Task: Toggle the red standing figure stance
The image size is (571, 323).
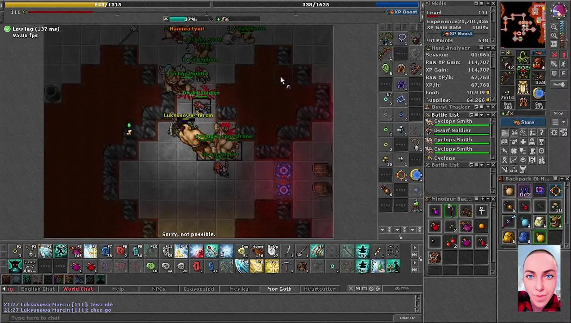Action: (x=564, y=54)
